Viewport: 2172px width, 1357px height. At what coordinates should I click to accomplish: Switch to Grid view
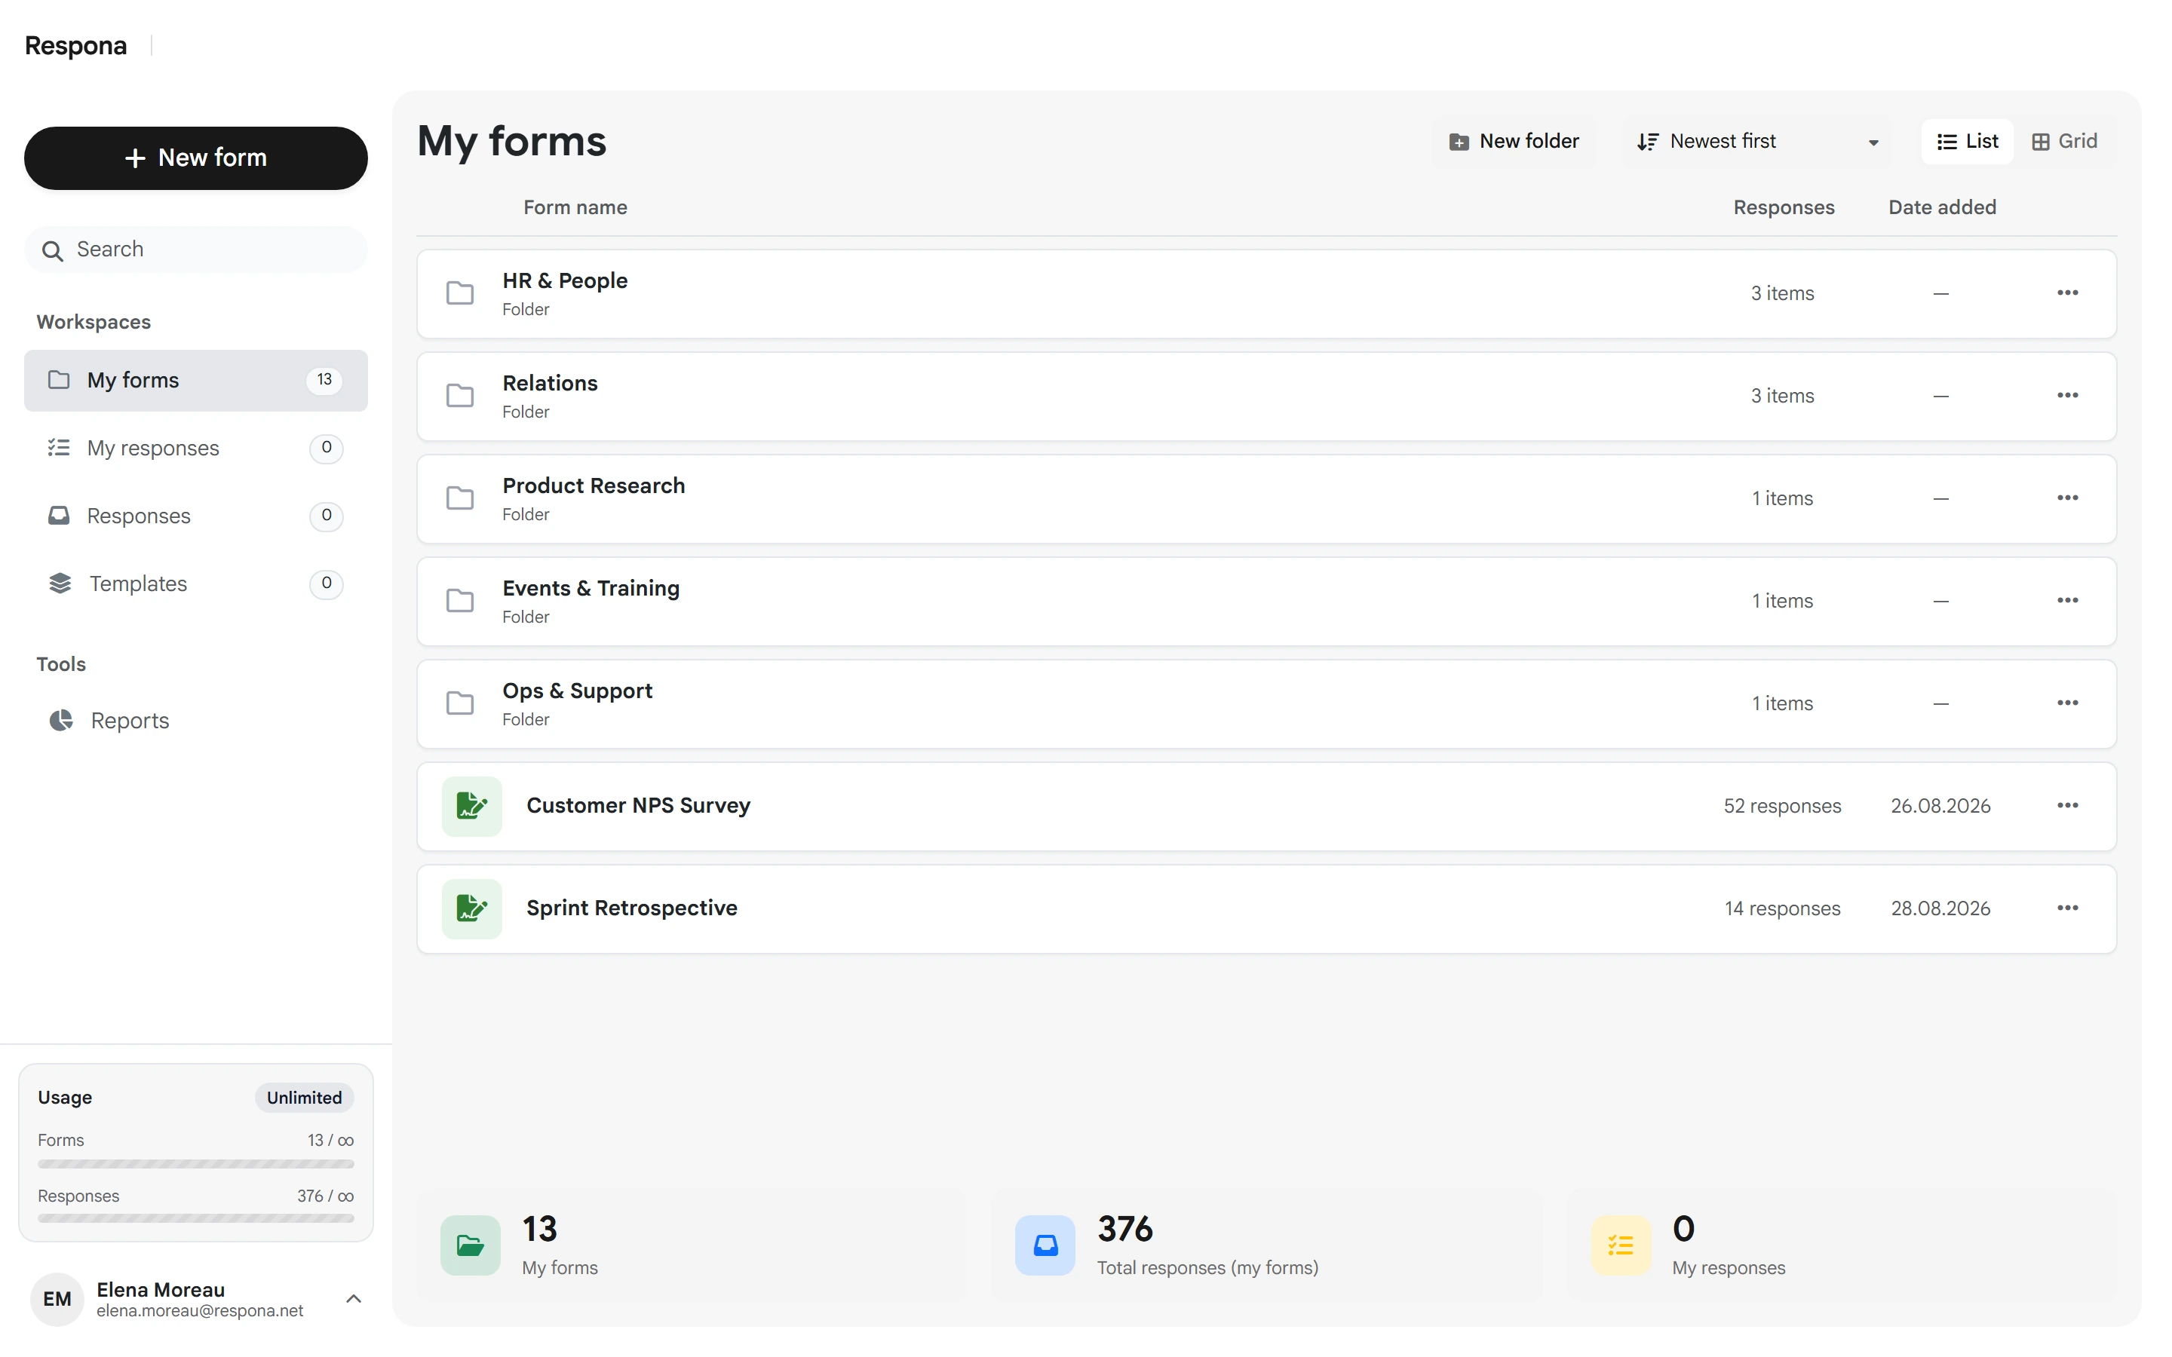(2063, 141)
